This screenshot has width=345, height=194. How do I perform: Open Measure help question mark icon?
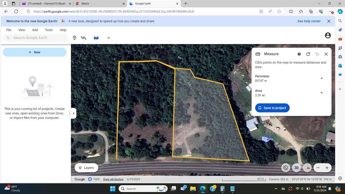299,54
